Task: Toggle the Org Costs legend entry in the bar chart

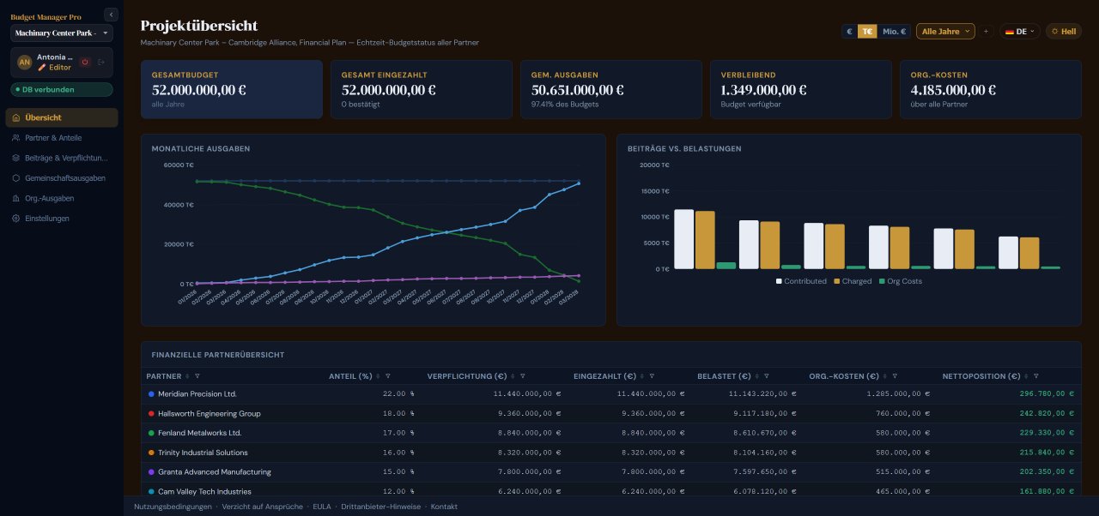Action: [x=900, y=281]
